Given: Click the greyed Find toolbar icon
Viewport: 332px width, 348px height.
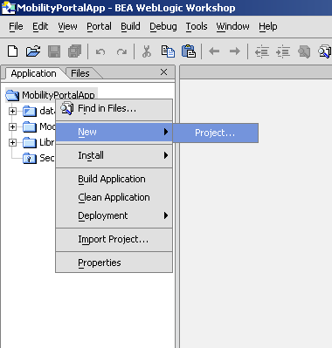Looking at the screenshot, I should (x=304, y=51).
